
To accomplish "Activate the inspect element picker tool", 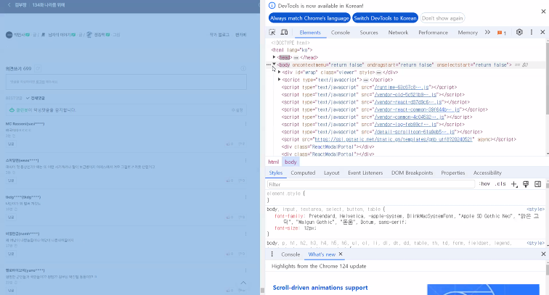I will click(x=272, y=32).
